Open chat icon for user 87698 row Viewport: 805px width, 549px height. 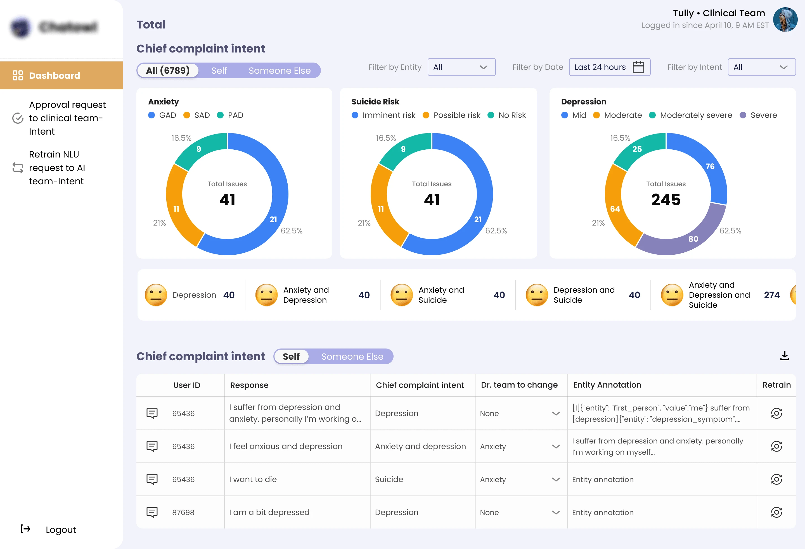point(152,512)
